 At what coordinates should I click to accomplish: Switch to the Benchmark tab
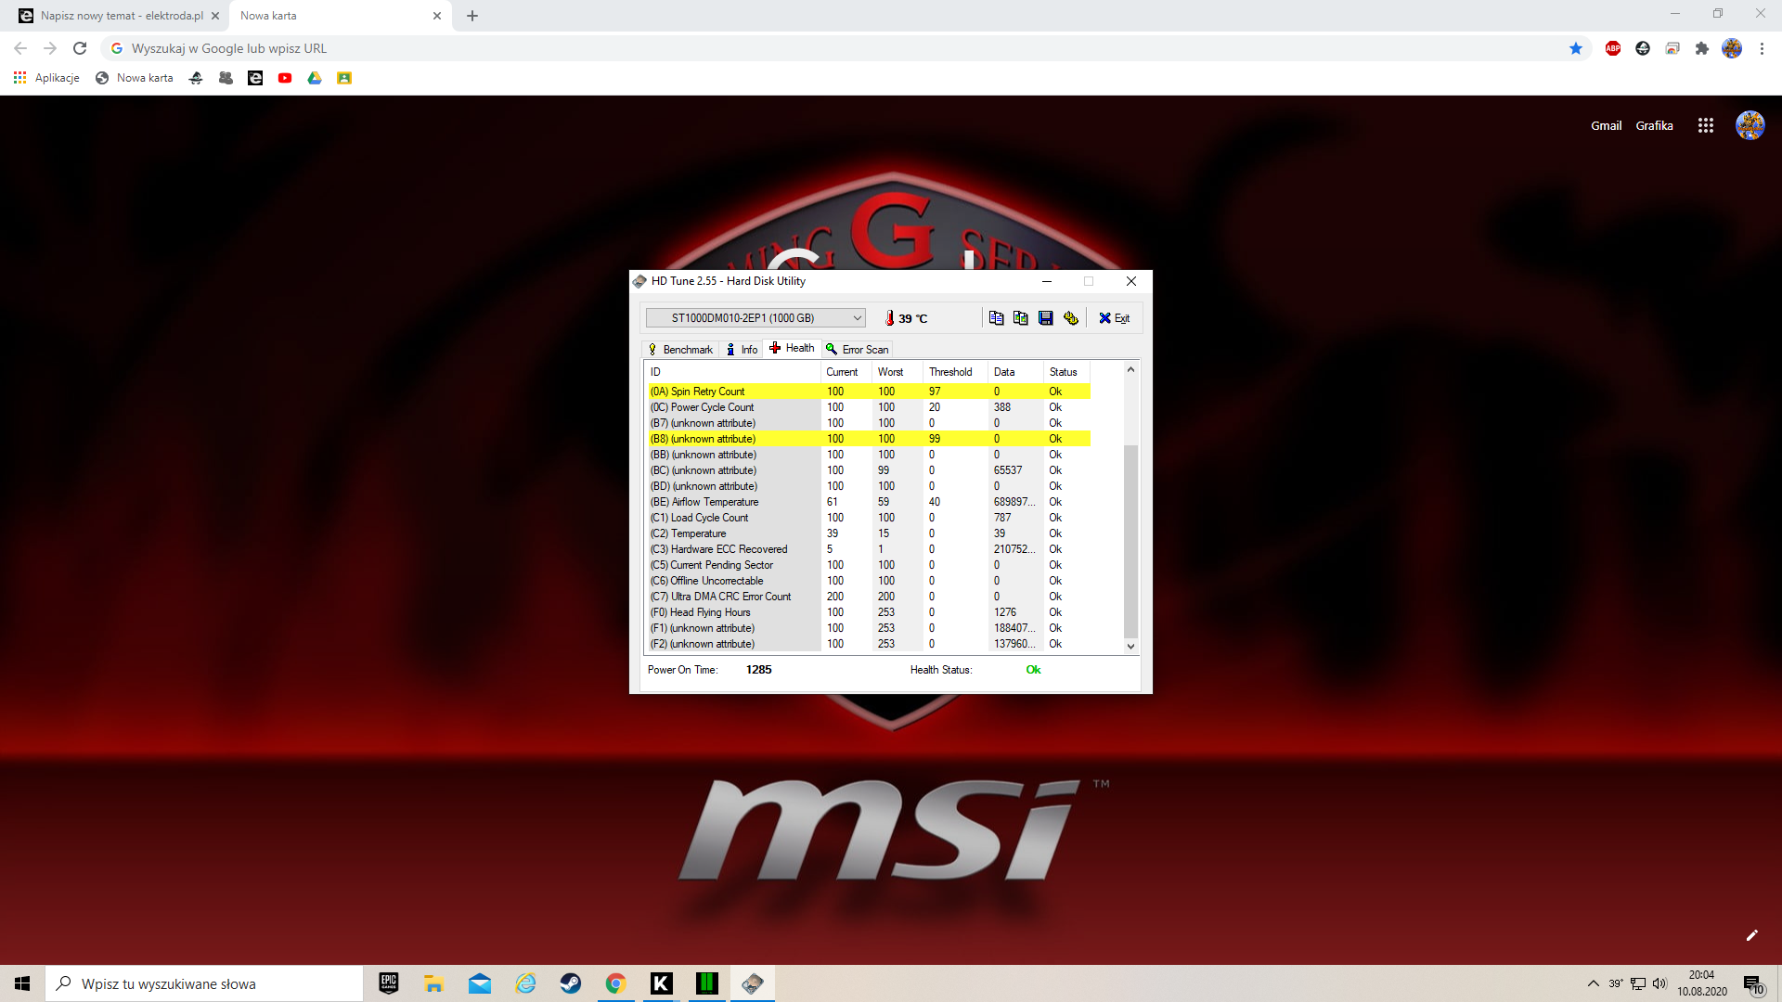(x=681, y=350)
